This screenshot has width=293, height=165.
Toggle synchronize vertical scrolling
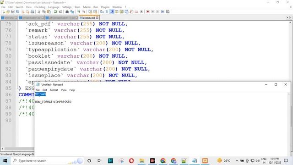click(90, 11)
